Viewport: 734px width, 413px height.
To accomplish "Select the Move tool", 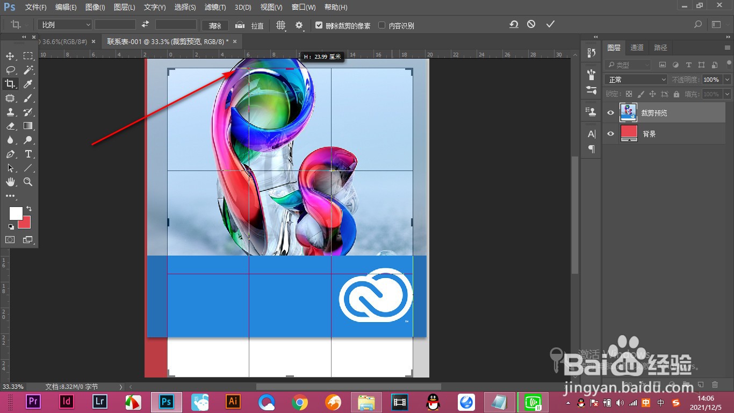I will 10,56.
